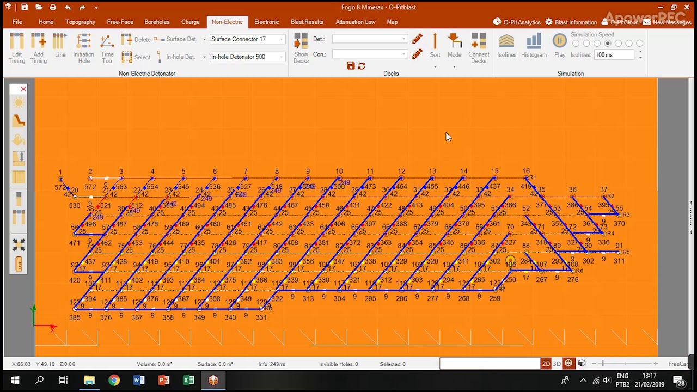The image size is (697, 392).
Task: Select the third Simulation Speed radio button
Action: [x=597, y=44]
